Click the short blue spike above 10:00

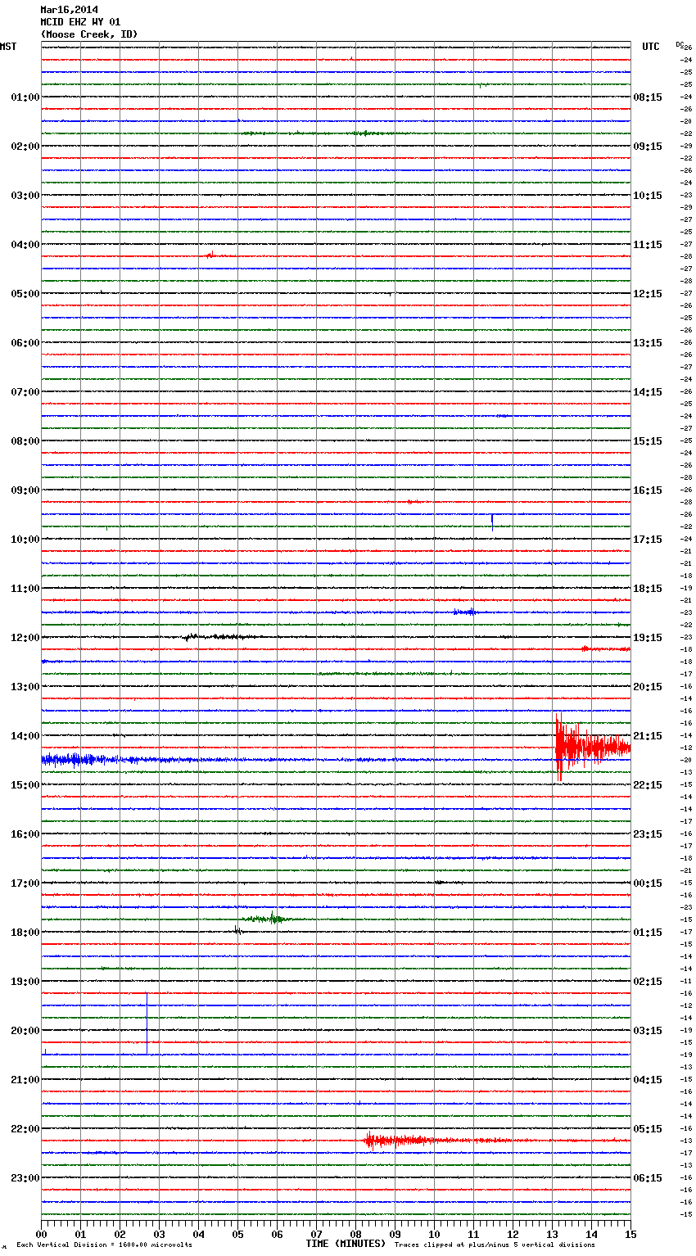492,522
